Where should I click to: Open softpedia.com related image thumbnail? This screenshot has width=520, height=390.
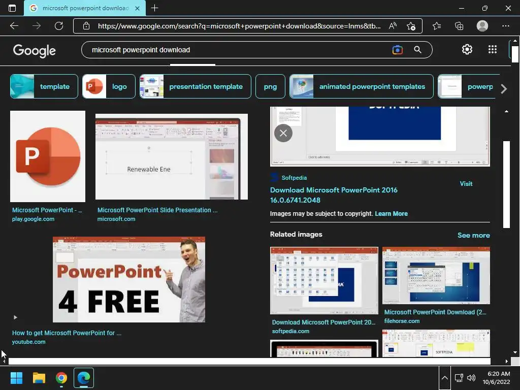(324, 280)
